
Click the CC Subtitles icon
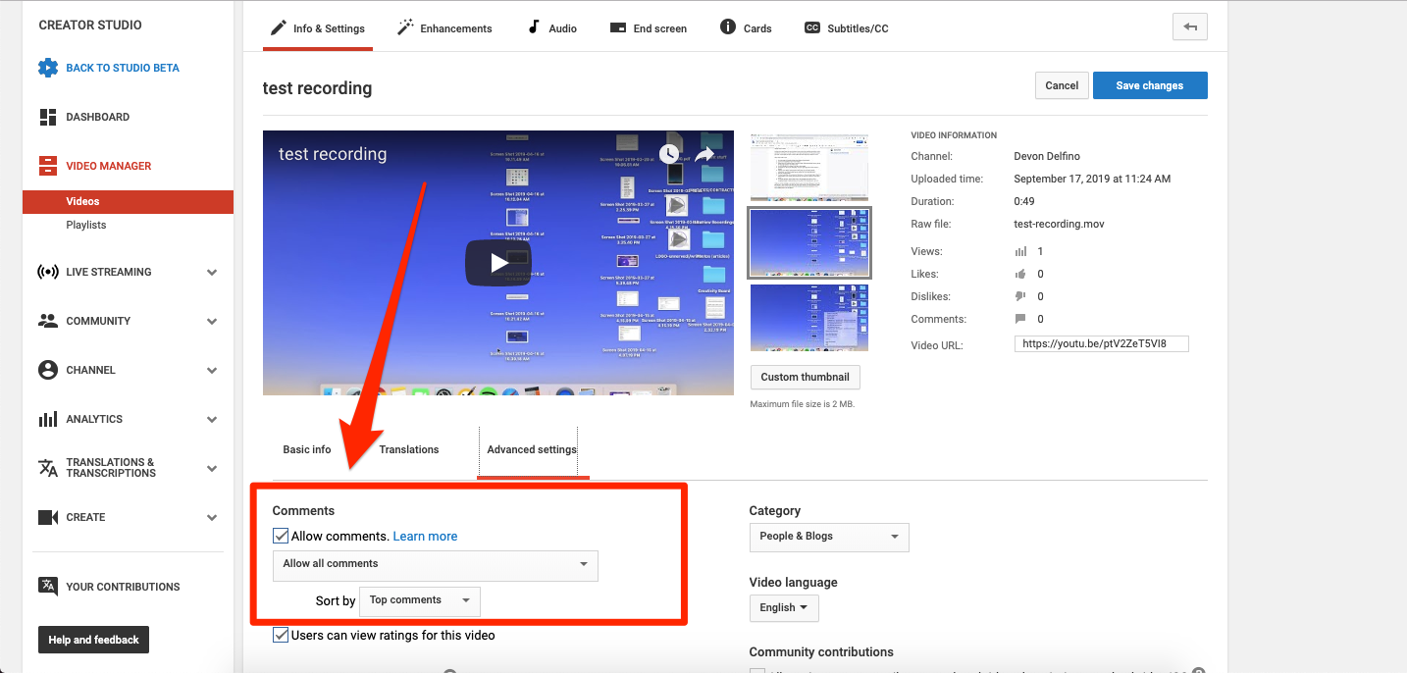click(812, 28)
